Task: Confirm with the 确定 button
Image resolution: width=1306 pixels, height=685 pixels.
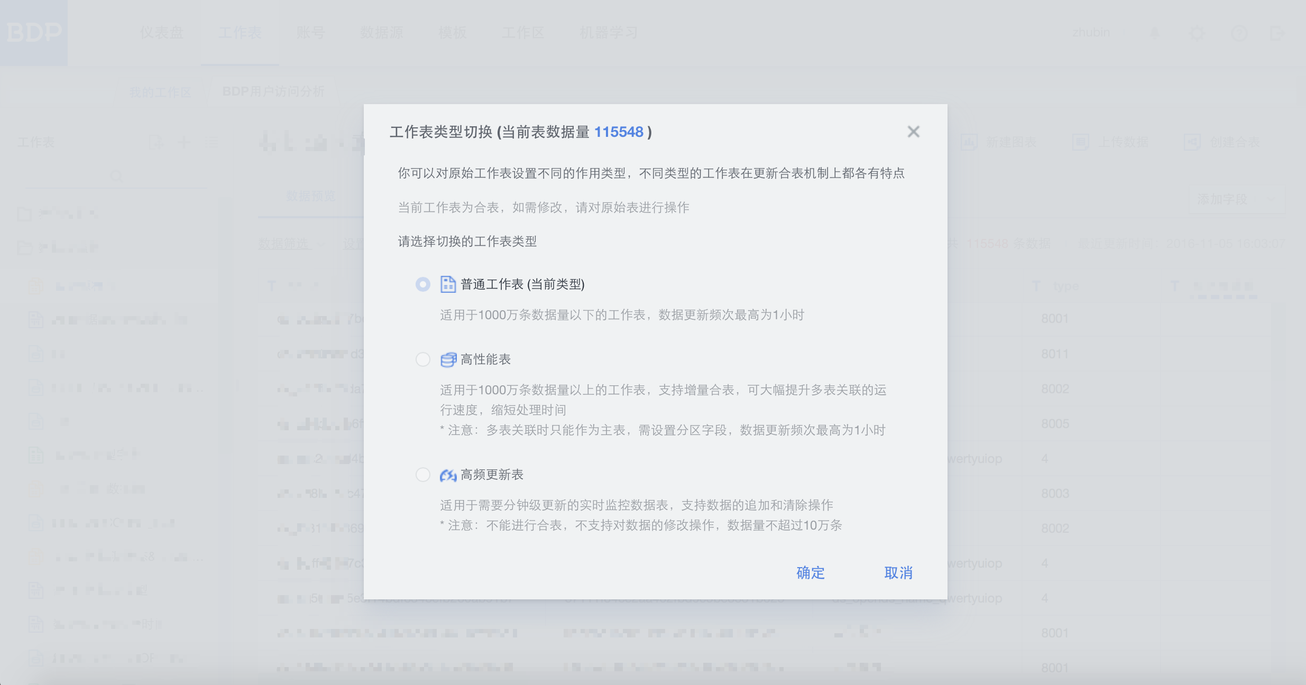Action: 811,572
